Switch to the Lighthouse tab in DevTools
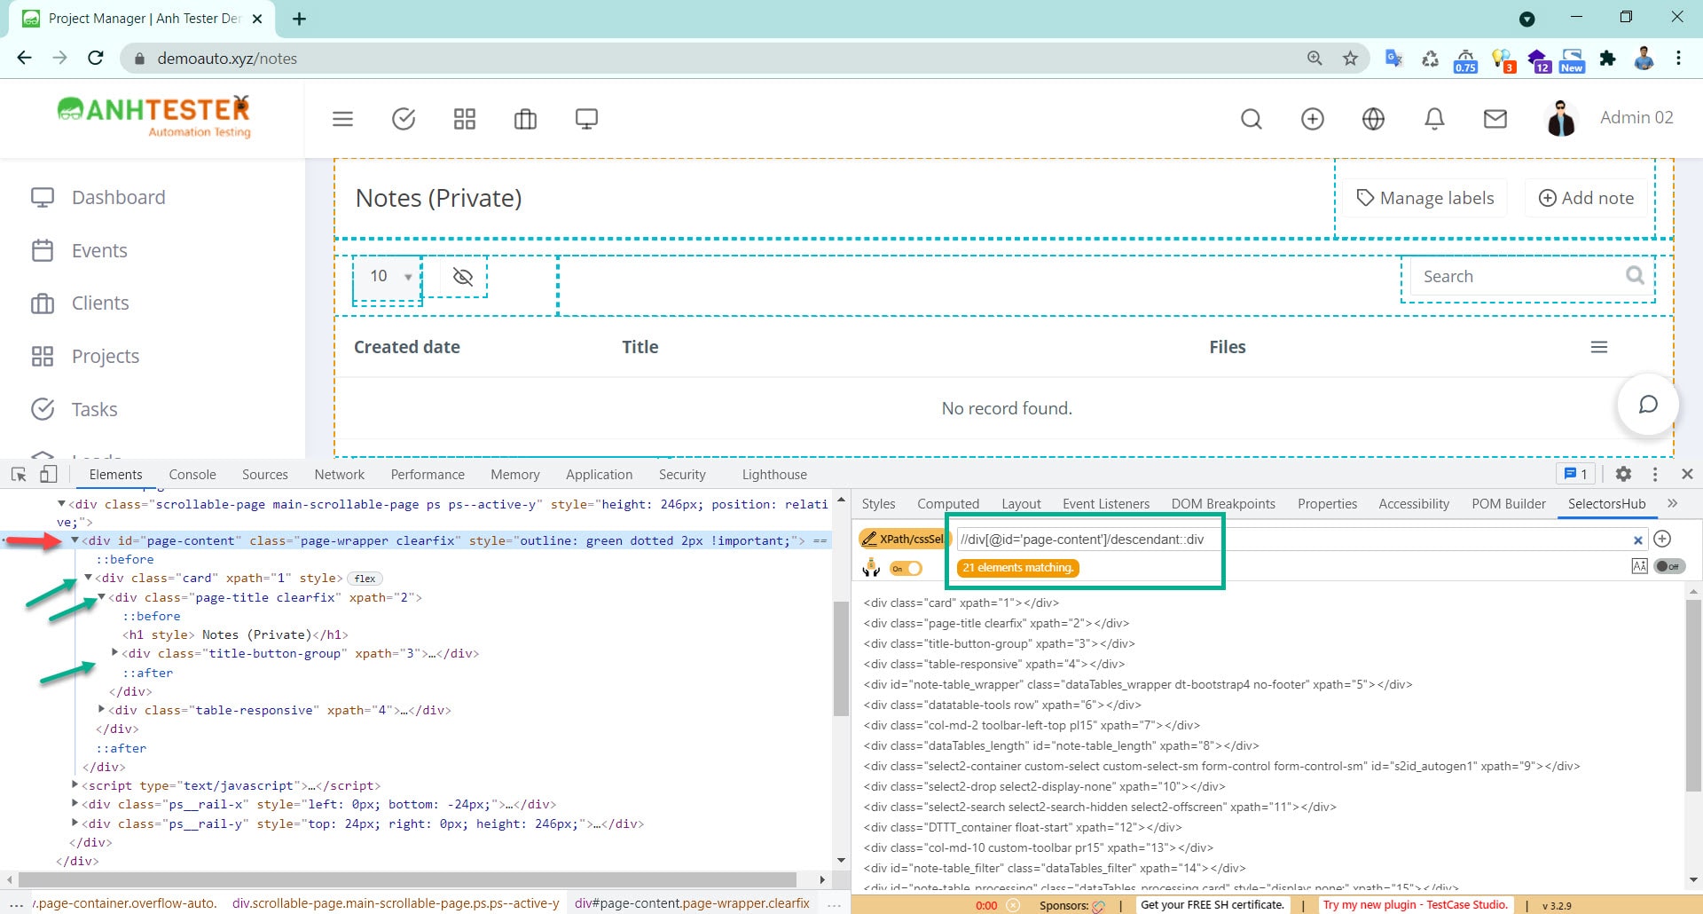This screenshot has width=1703, height=914. tap(774, 475)
